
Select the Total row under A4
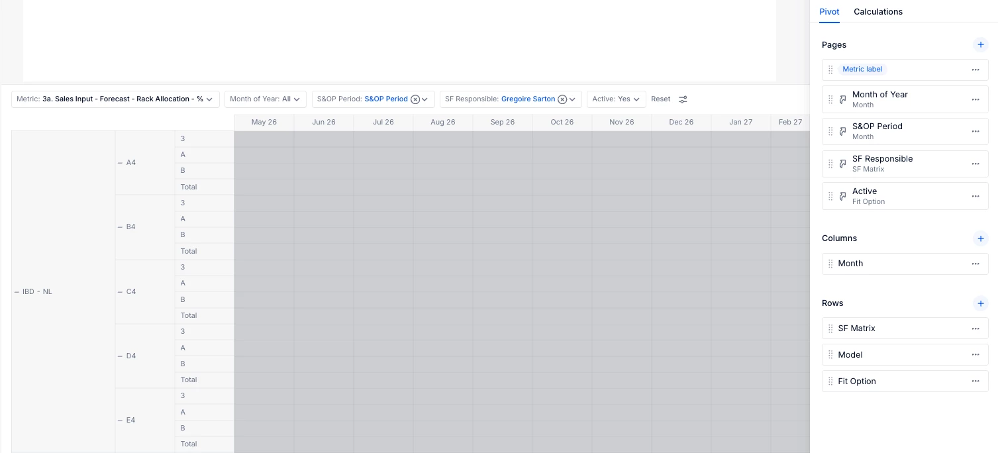tap(205, 187)
